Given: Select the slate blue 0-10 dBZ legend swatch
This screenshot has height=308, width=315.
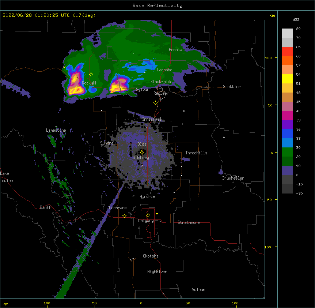Looking at the screenshot, I should 287,170.
